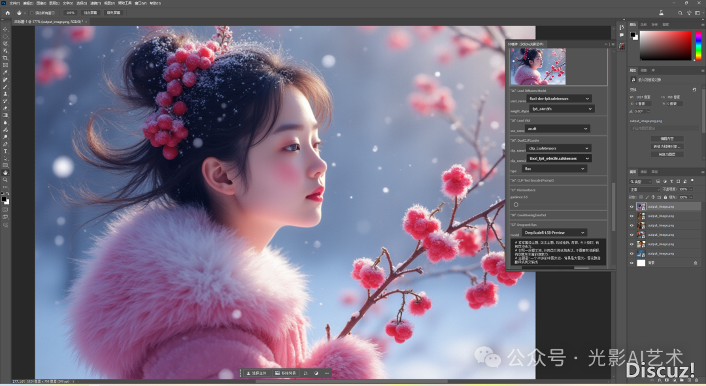Open the layer opacity 100% dropdown arrow
This screenshot has height=386, width=706.
tap(692, 189)
